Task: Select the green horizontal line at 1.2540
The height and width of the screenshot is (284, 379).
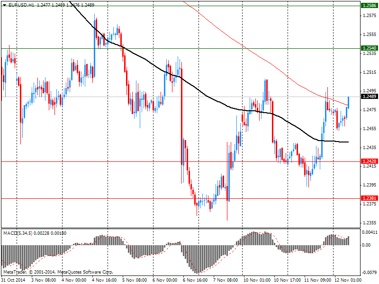Action: (x=181, y=49)
